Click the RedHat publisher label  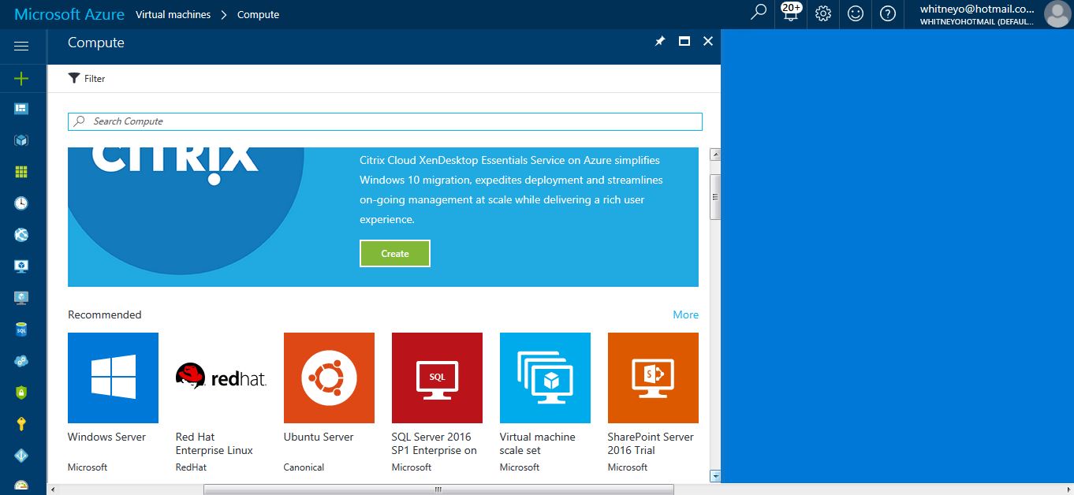191,467
